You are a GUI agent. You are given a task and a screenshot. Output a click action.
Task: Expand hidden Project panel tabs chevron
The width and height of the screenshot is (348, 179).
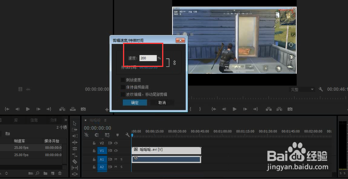click(66, 120)
